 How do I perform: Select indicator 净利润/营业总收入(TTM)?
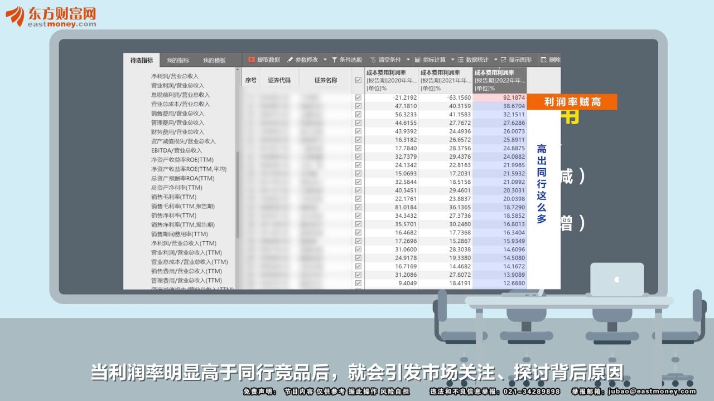pos(184,243)
